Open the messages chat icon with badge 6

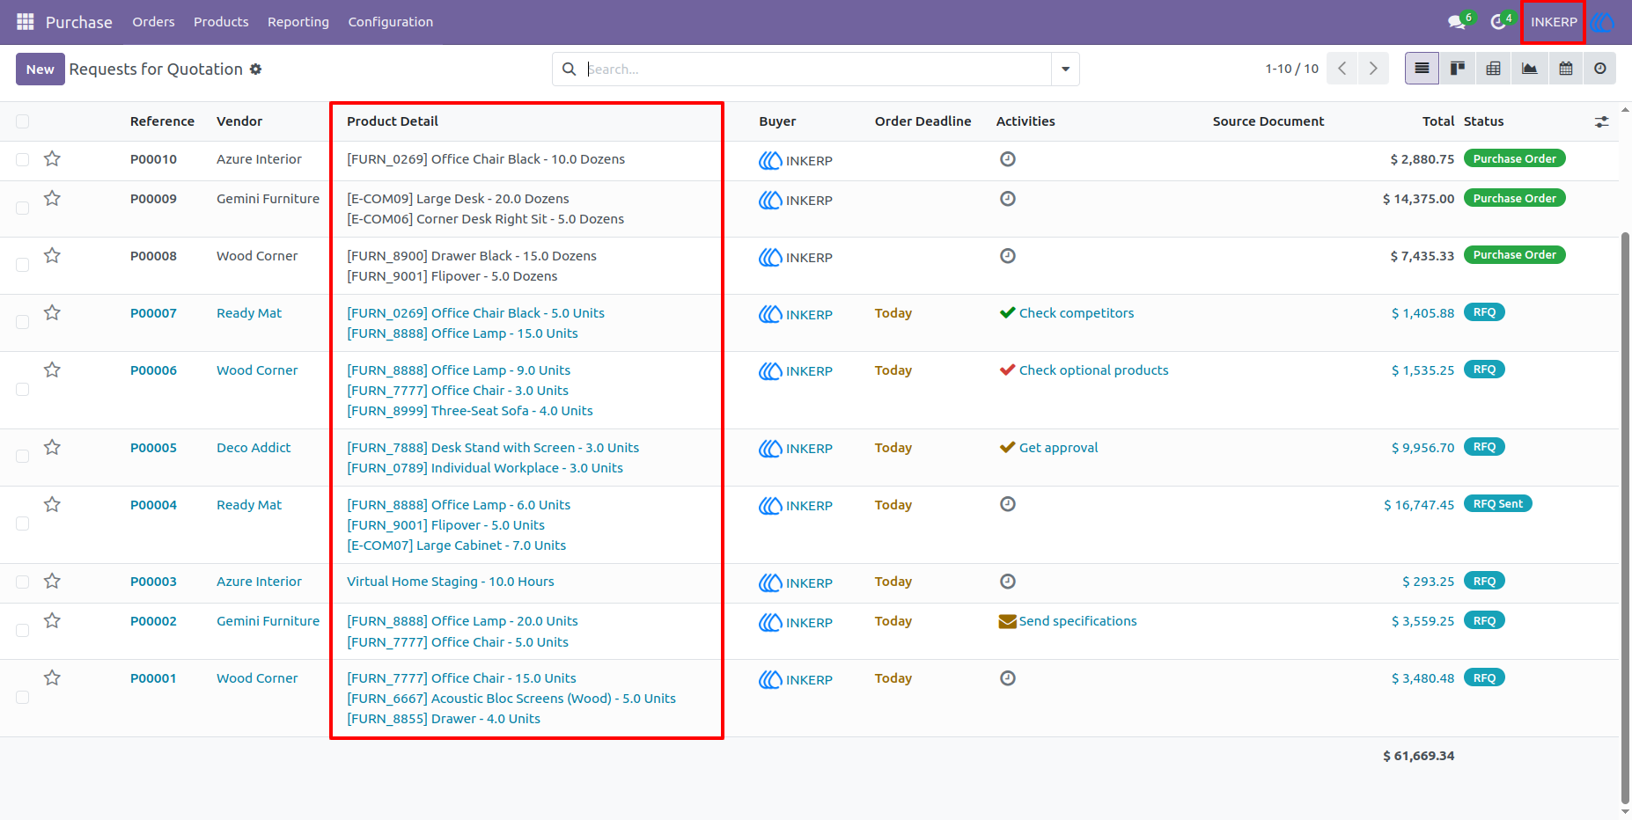tap(1458, 21)
